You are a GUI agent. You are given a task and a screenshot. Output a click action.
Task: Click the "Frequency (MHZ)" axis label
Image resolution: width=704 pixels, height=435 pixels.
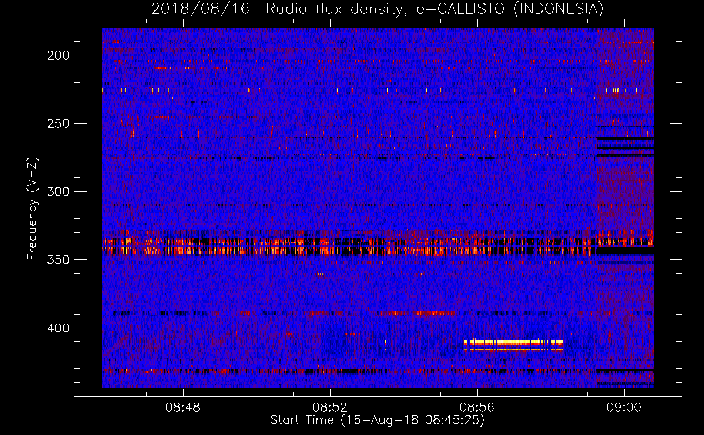tap(33, 208)
